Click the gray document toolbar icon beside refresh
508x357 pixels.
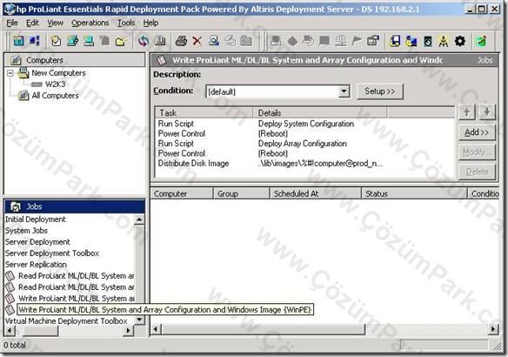[x=160, y=41]
